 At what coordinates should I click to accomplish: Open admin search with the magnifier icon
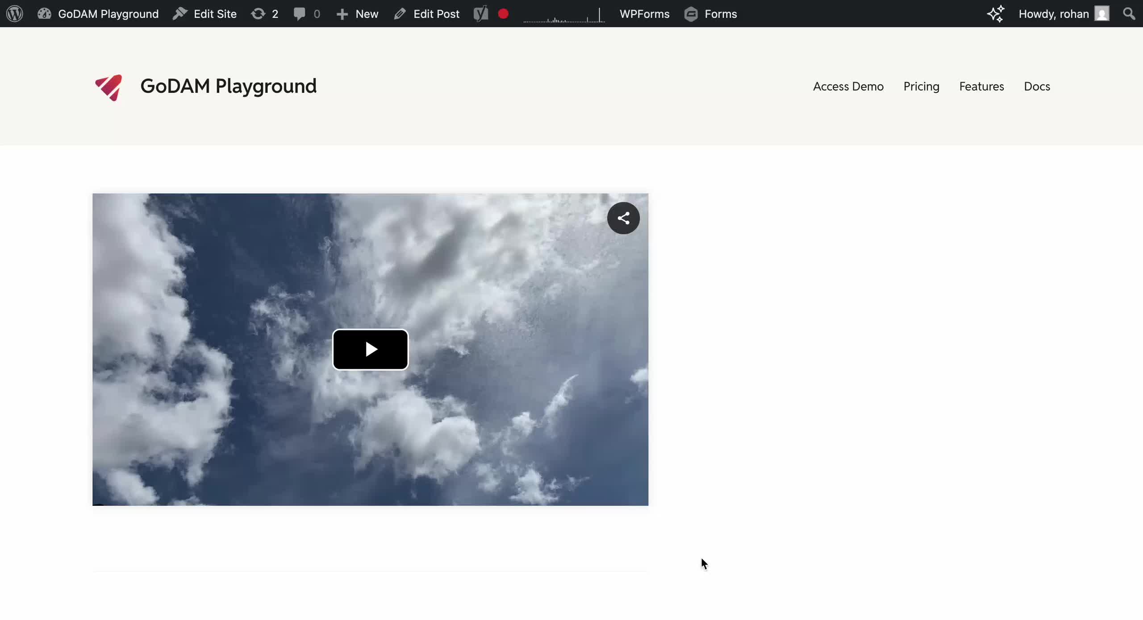[x=1129, y=14]
